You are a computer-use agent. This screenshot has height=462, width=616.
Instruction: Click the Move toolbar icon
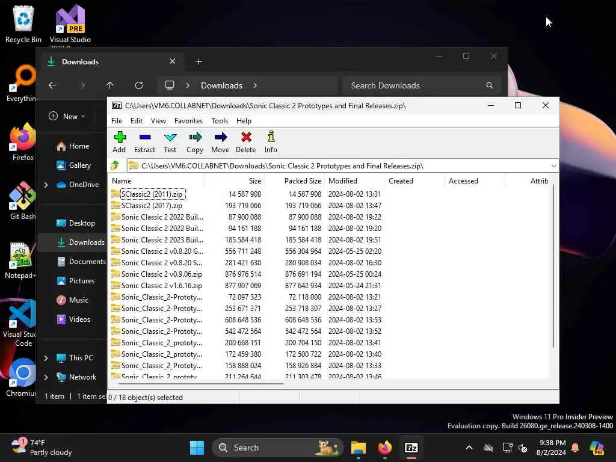[x=220, y=142]
